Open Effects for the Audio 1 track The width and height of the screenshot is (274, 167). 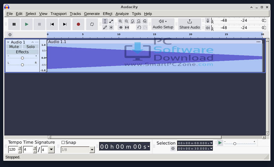coord(22,52)
